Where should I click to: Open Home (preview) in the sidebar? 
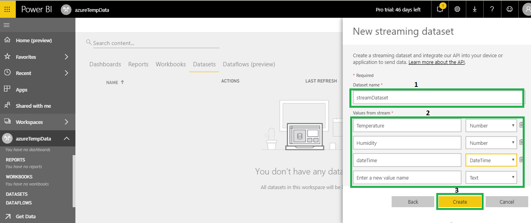coord(34,40)
